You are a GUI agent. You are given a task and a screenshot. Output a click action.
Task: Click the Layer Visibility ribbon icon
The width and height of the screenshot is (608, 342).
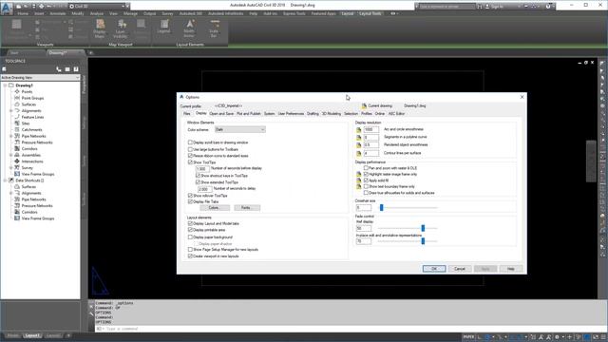click(121, 28)
